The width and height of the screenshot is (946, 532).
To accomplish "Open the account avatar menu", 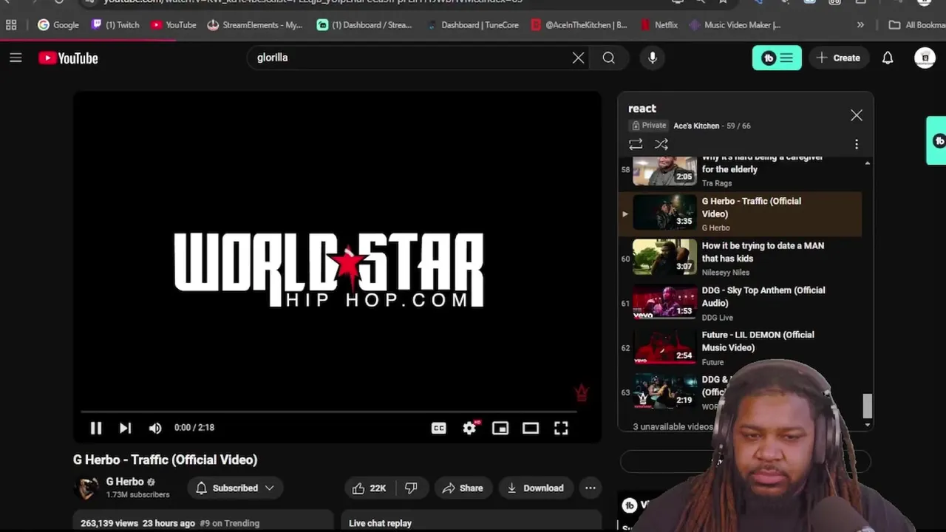I will tap(925, 58).
